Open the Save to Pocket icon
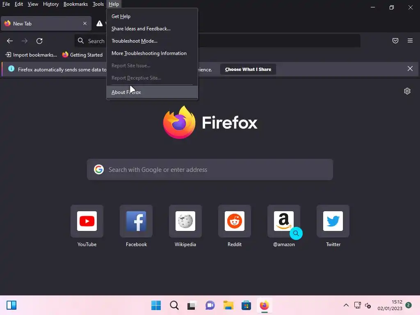The height and width of the screenshot is (315, 420). pos(395,41)
